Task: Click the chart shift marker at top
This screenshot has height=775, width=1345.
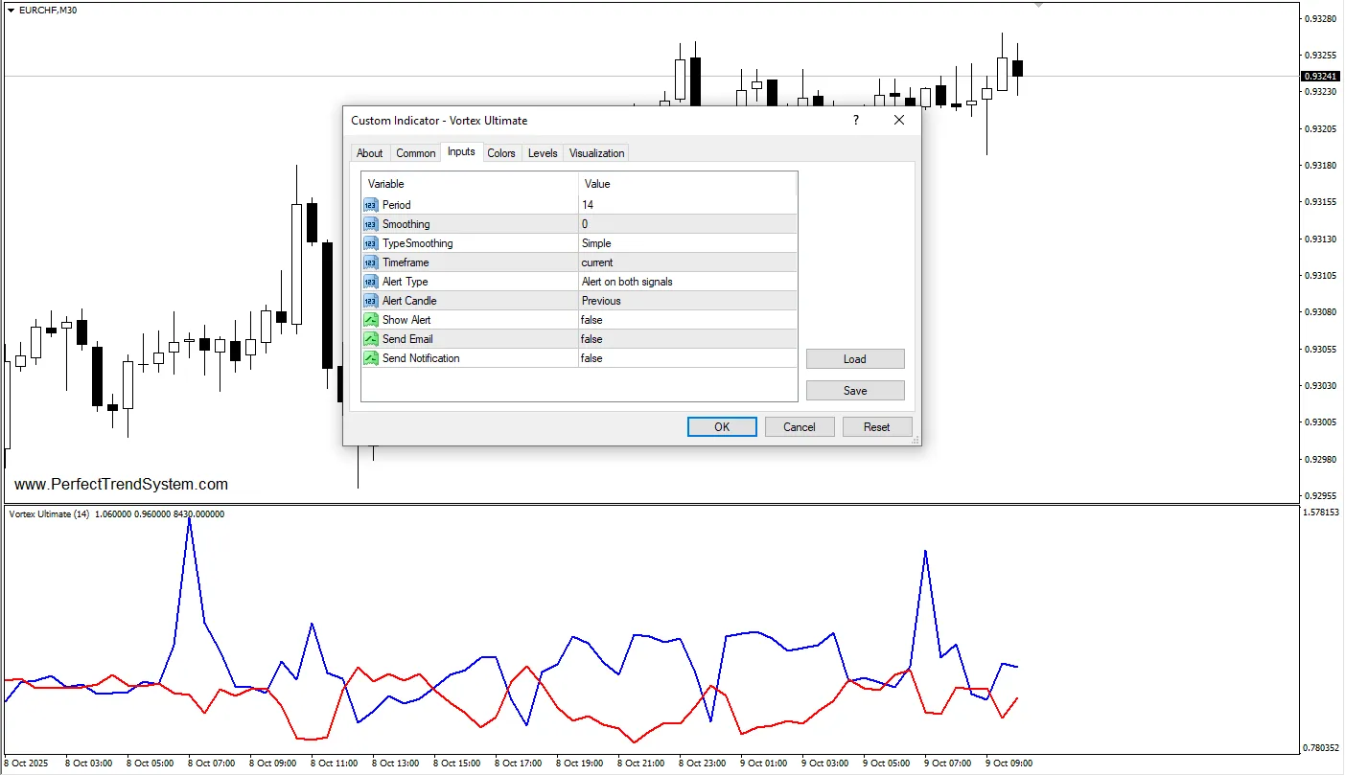Action: (x=1037, y=6)
